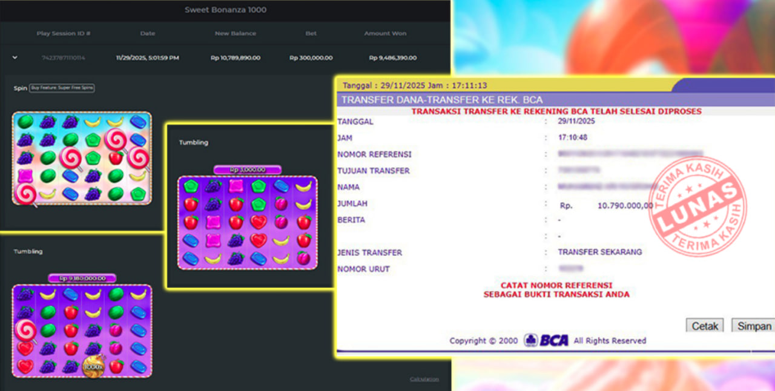Click the Rp 9,180,000.00 win banner
The image size is (775, 391).
pyautogui.click(x=82, y=278)
